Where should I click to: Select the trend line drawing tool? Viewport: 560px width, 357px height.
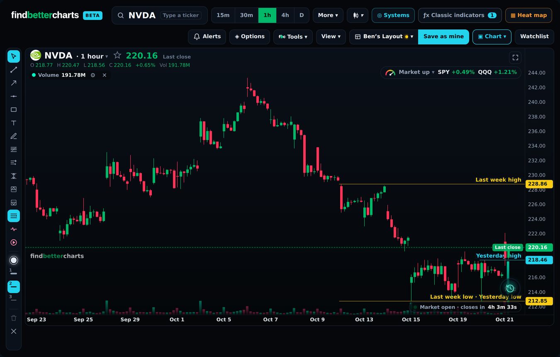(14, 70)
